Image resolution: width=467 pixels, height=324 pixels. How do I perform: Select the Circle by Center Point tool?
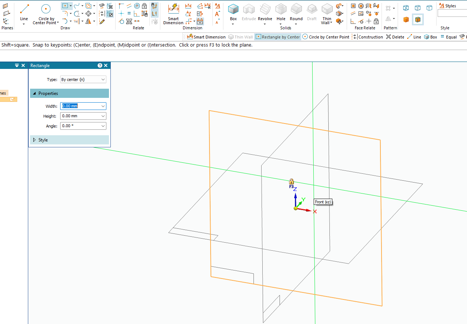click(45, 14)
